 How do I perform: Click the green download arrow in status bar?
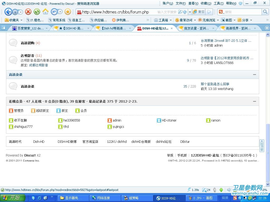click(x=221, y=190)
